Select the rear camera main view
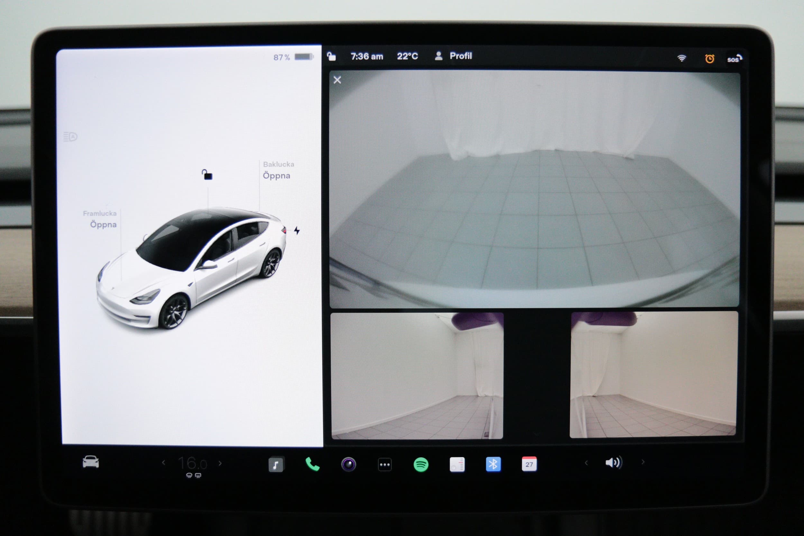 (x=534, y=189)
